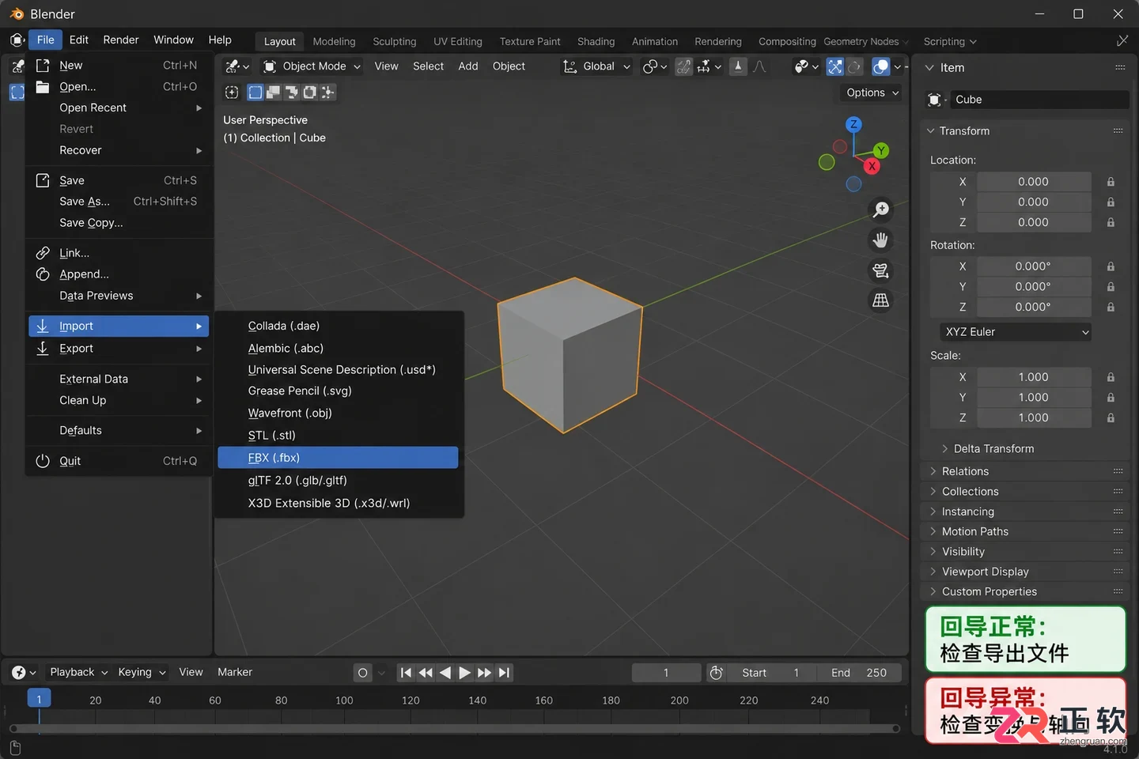Open the overlays dropdown arrow

(897, 66)
